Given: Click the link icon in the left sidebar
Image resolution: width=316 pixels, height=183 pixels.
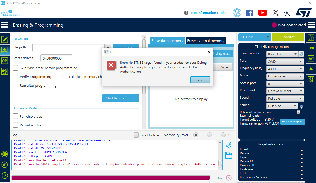Looking at the screenshot, I should tap(5, 165).
